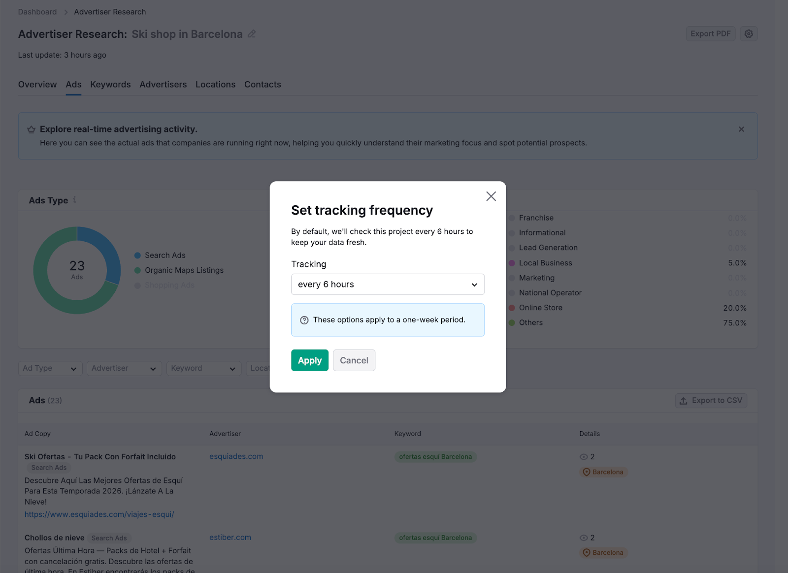
Task: Toggle Search Ads legend item
Action: tap(165, 255)
